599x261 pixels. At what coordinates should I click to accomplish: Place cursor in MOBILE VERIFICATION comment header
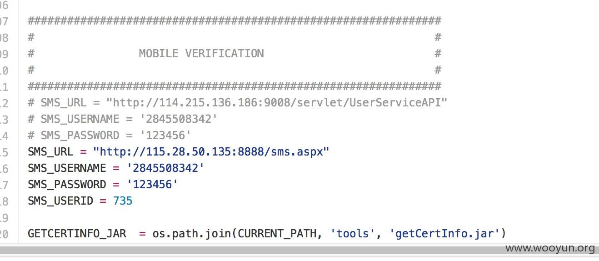point(201,53)
